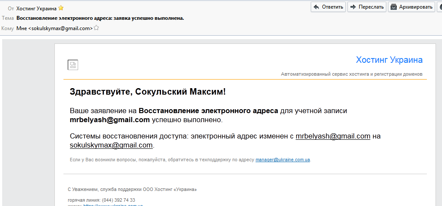Click recipient Мне <sokulskymax@gmail.com>

(x=55, y=28)
